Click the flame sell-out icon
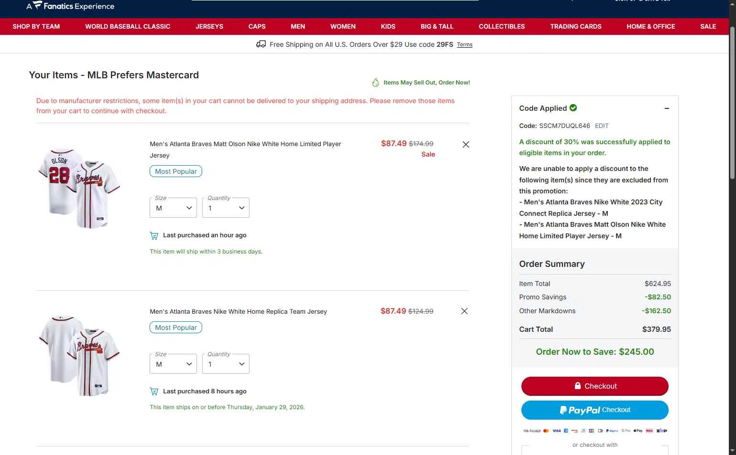The image size is (736, 455). coord(376,83)
